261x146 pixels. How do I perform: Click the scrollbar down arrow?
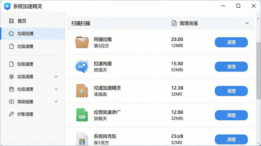(258, 143)
